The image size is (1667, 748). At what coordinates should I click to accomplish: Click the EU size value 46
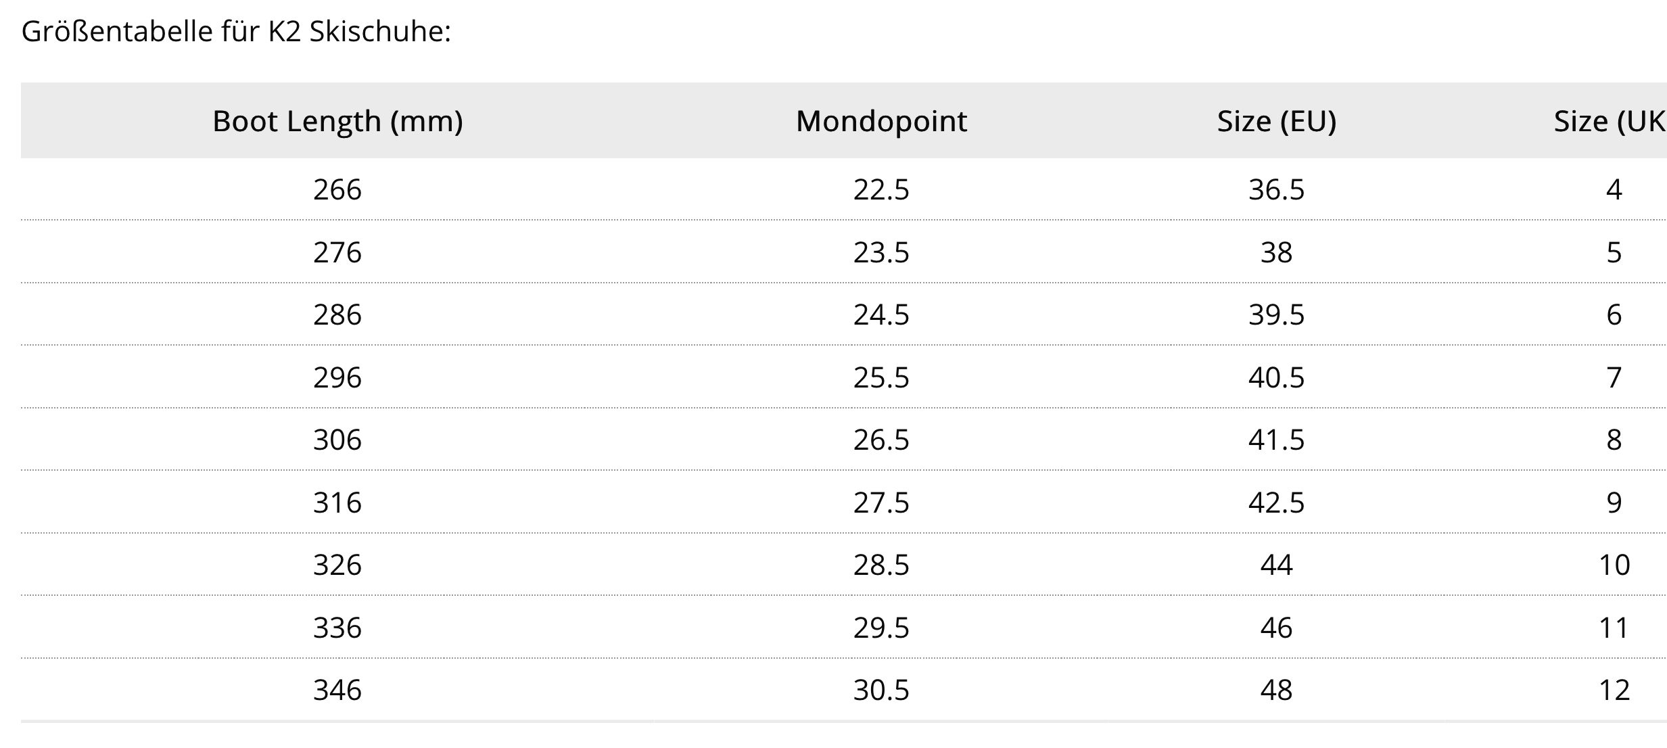pyautogui.click(x=1276, y=628)
